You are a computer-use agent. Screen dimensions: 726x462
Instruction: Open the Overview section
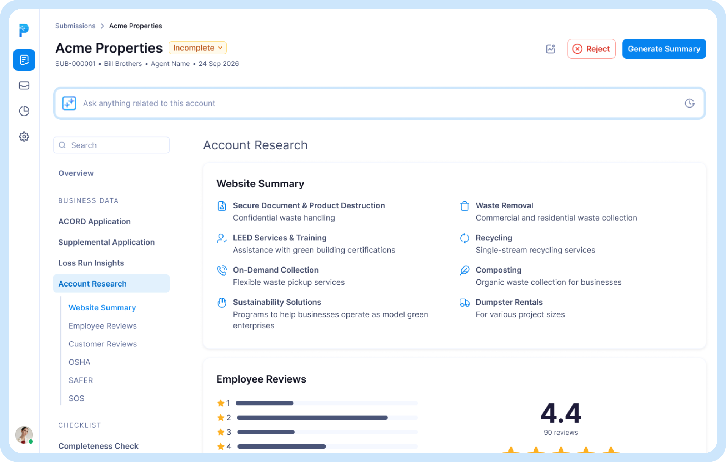pyautogui.click(x=76, y=173)
